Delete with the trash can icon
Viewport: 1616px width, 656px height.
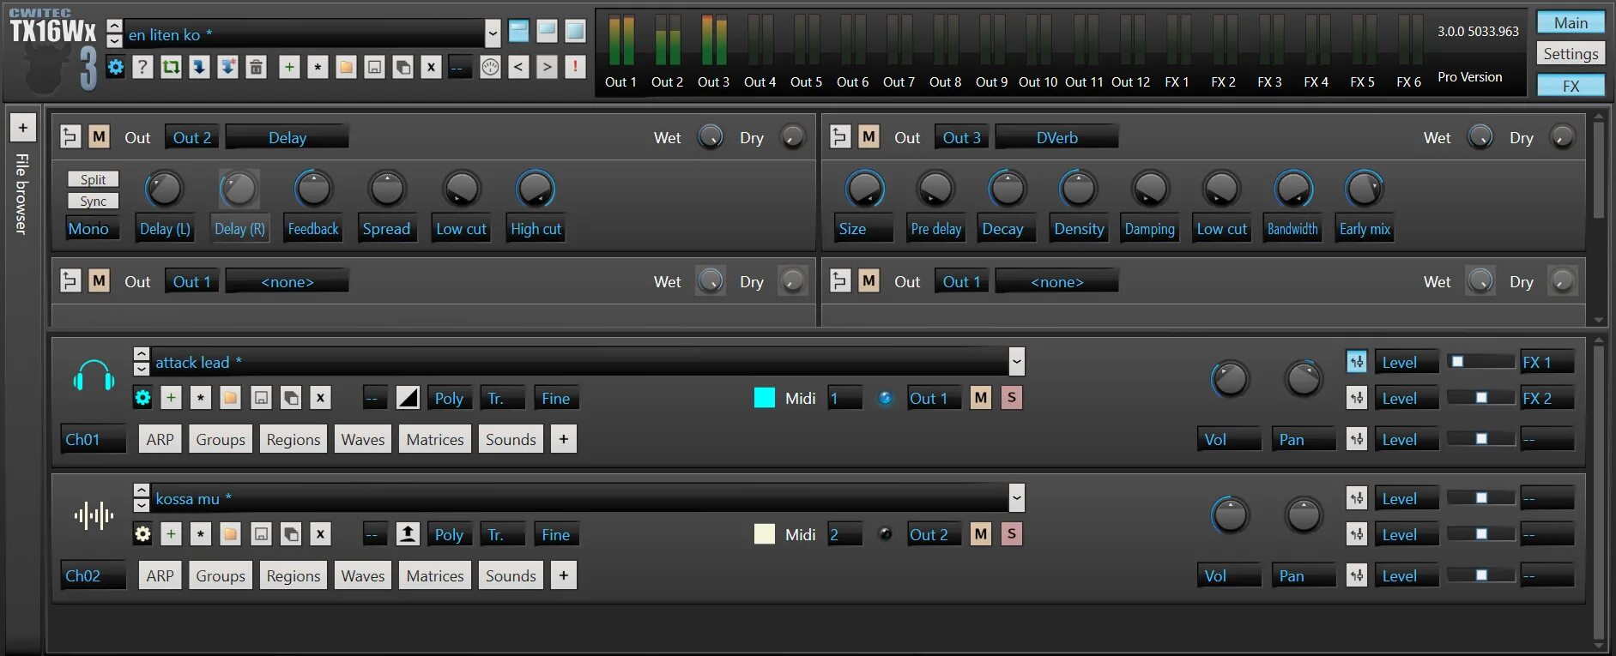pos(256,67)
